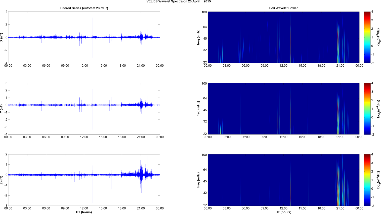Screen dimensions: 381x214
Task: Click the 32 frequency tick on top spectrogram
Action: coord(205,50)
